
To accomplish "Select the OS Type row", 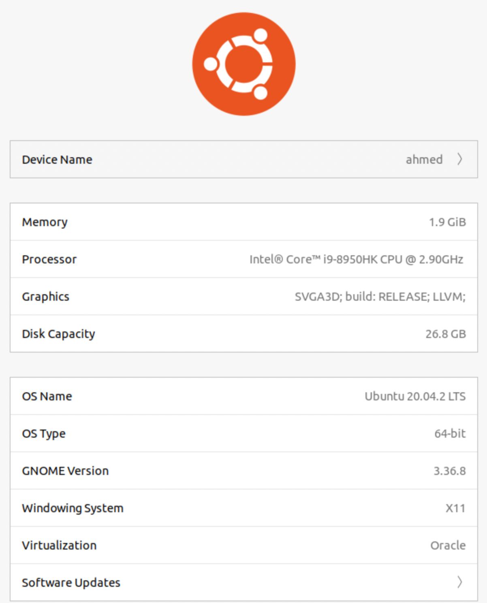I will [x=243, y=434].
